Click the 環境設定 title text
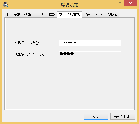 coord(69,5)
